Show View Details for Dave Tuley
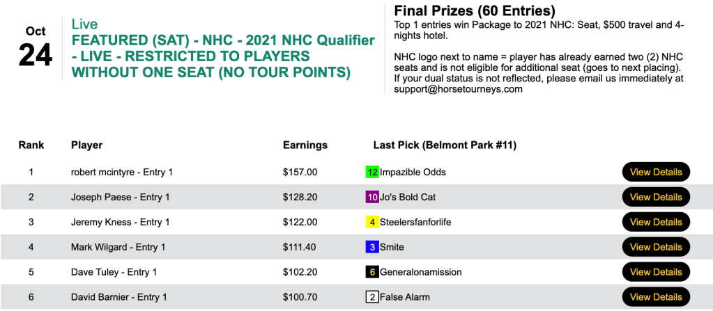 click(x=655, y=272)
